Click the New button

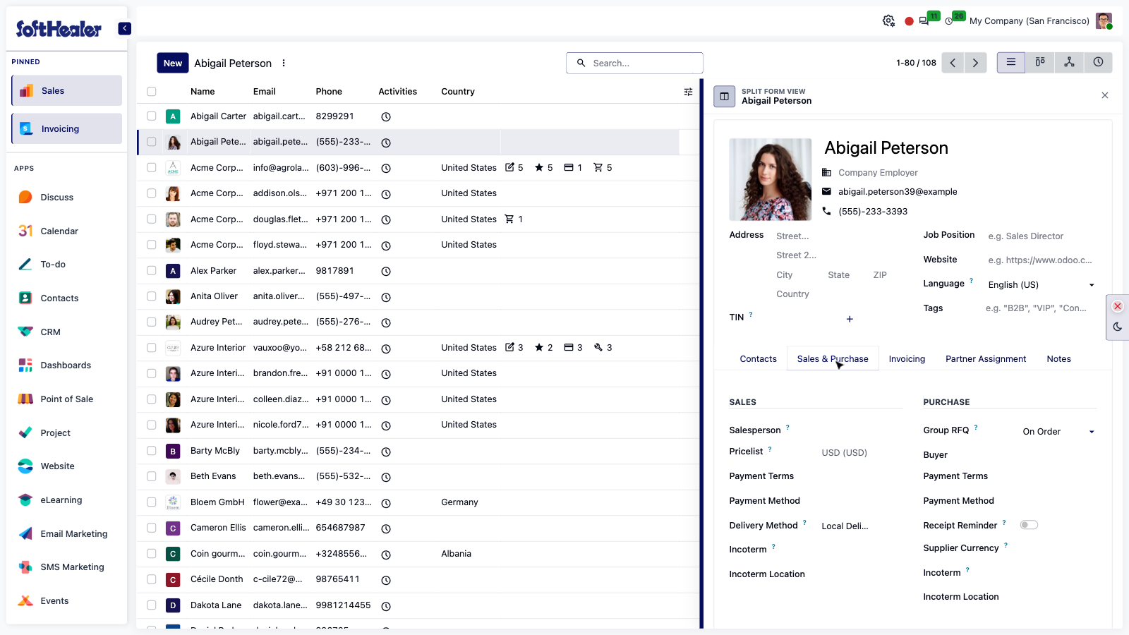point(173,63)
